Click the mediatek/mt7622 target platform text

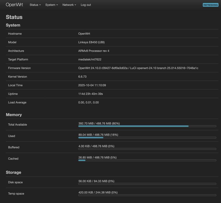90,60
